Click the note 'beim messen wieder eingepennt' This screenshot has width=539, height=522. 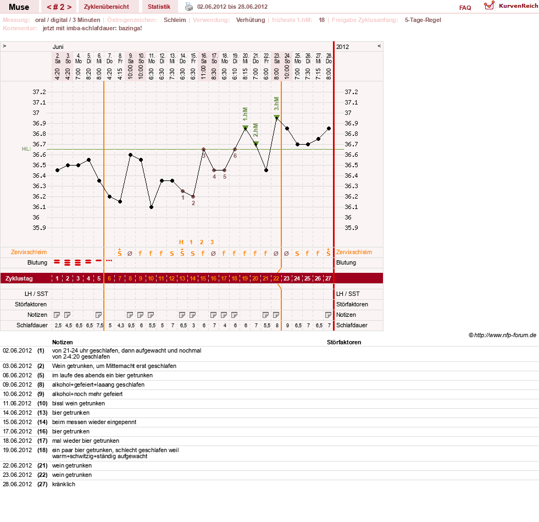point(94,422)
